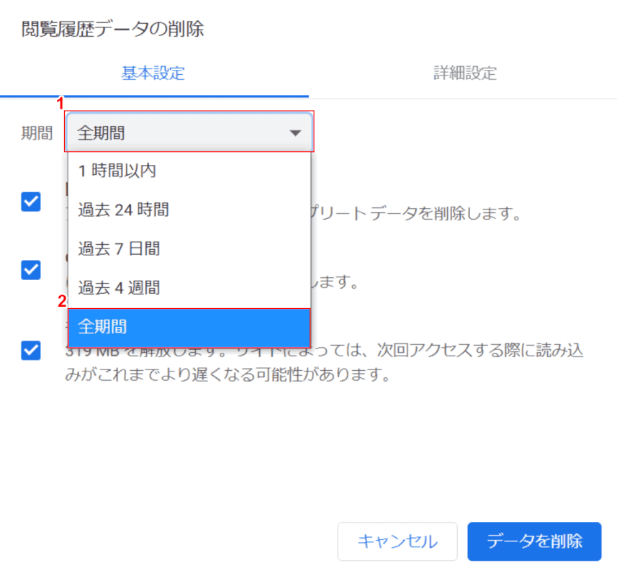Viewport: 617px width, 576px height.
Task: Click the キャンセル button
Action: click(397, 541)
